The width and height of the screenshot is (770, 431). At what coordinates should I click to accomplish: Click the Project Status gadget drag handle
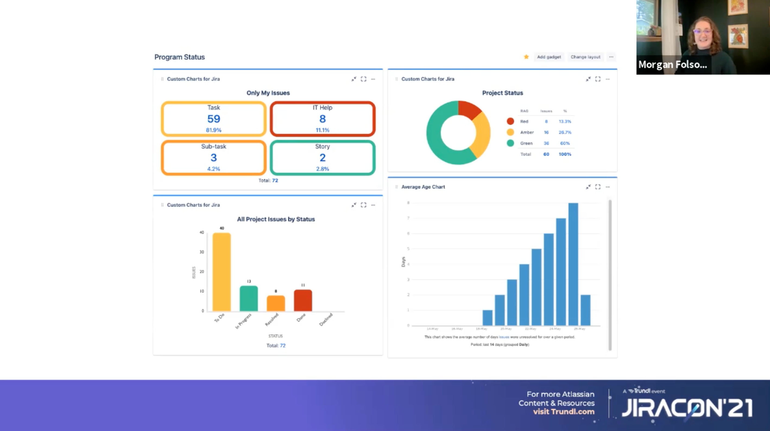396,79
